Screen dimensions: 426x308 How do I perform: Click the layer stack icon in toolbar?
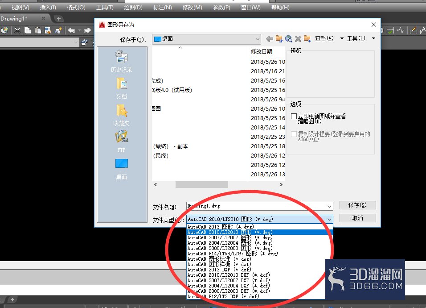coord(84,42)
